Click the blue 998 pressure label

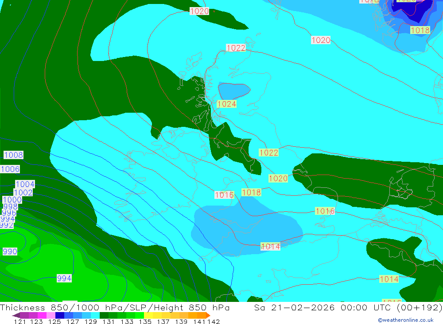(11, 207)
